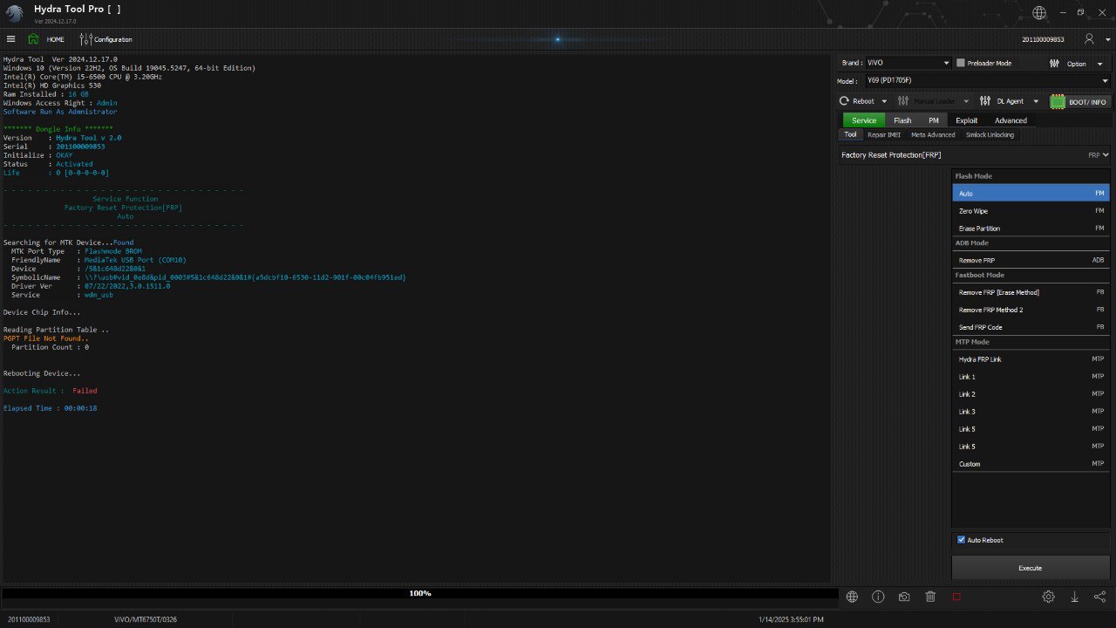The image size is (1116, 628).
Task: Open the Repair IMEI sub-tab
Action: point(883,135)
